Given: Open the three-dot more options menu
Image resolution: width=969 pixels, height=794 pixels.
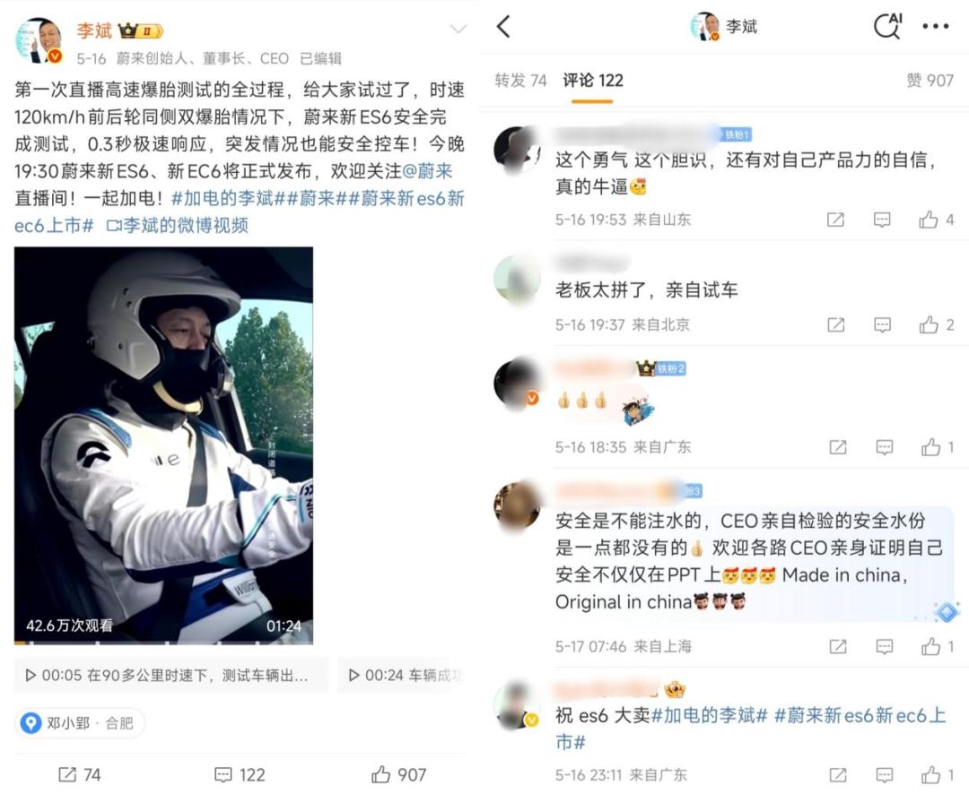Looking at the screenshot, I should coord(935,26).
